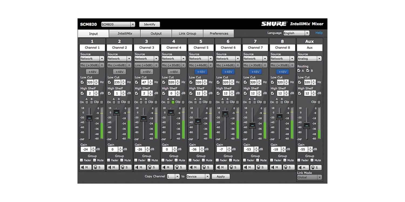Solo Channel 6 with the headphone button

coord(234,167)
